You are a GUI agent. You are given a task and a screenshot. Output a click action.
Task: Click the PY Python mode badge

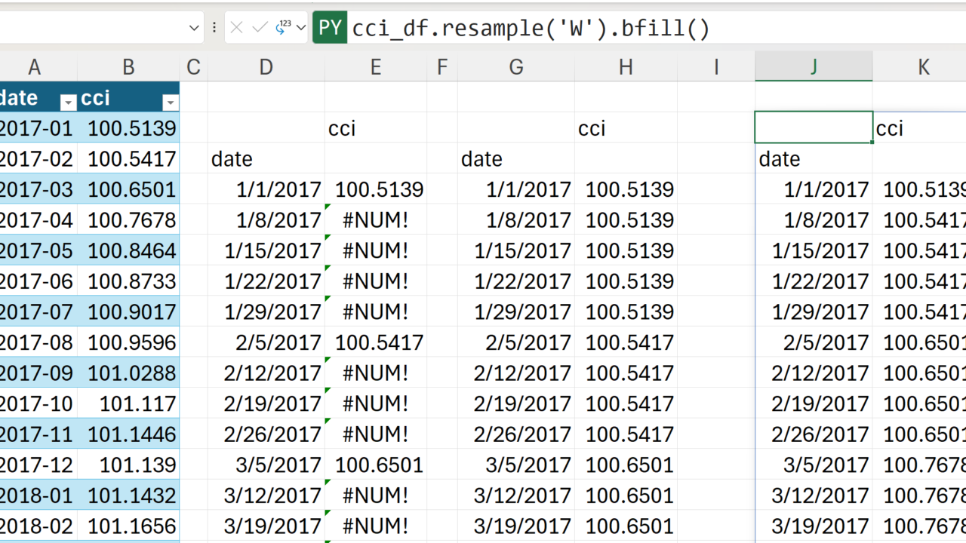[330, 28]
